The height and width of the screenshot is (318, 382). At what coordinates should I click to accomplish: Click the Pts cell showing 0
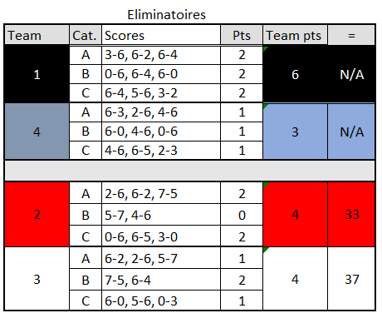pyautogui.click(x=242, y=215)
